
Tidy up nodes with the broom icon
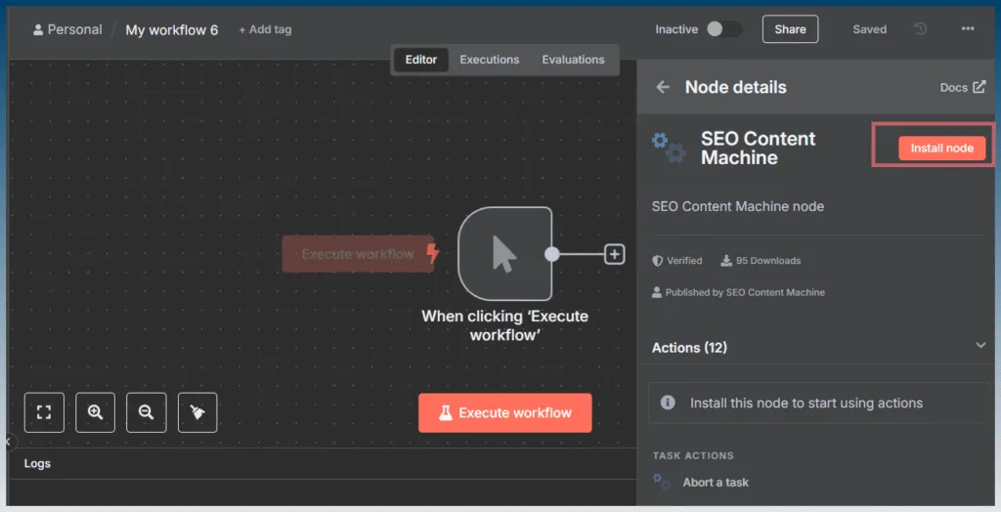197,412
